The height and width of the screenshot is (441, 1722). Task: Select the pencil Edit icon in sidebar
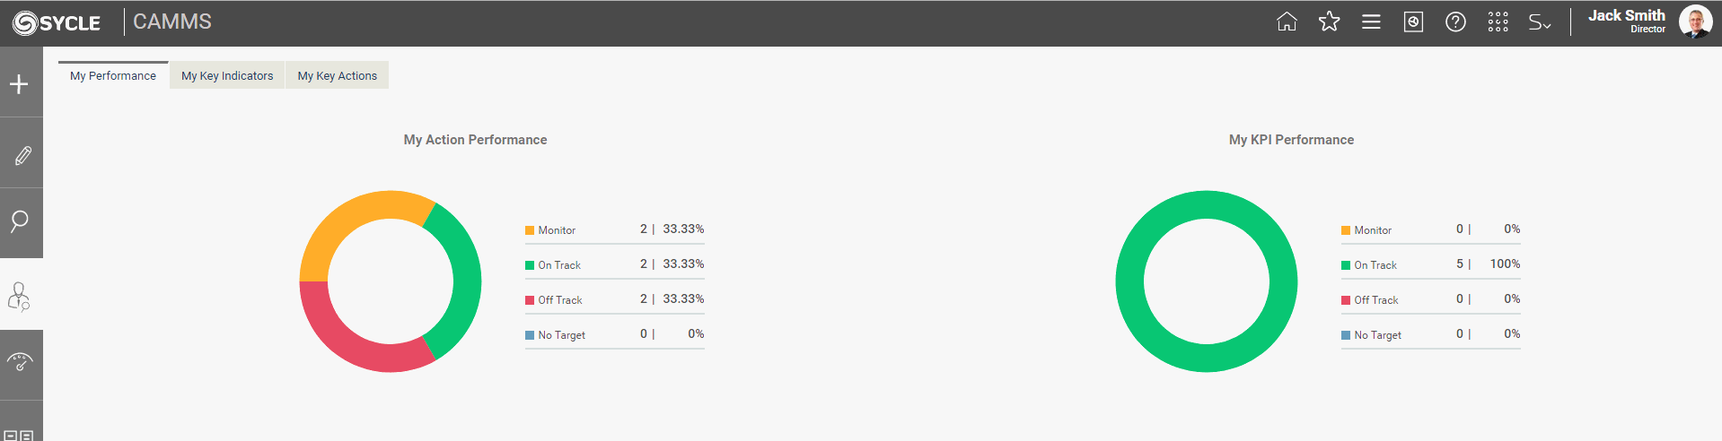22,155
